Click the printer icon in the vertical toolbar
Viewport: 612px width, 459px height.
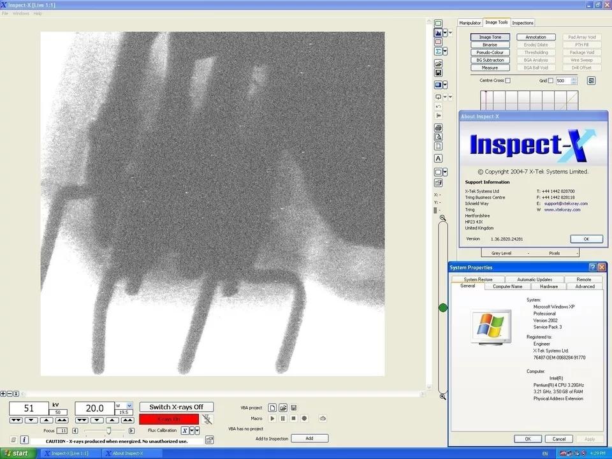click(x=438, y=128)
